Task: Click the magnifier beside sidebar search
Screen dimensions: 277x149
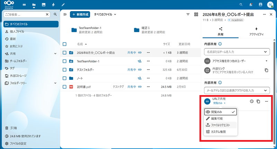Action: point(55,15)
